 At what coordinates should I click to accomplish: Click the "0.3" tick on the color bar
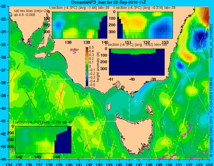pyautogui.click(x=91, y=55)
